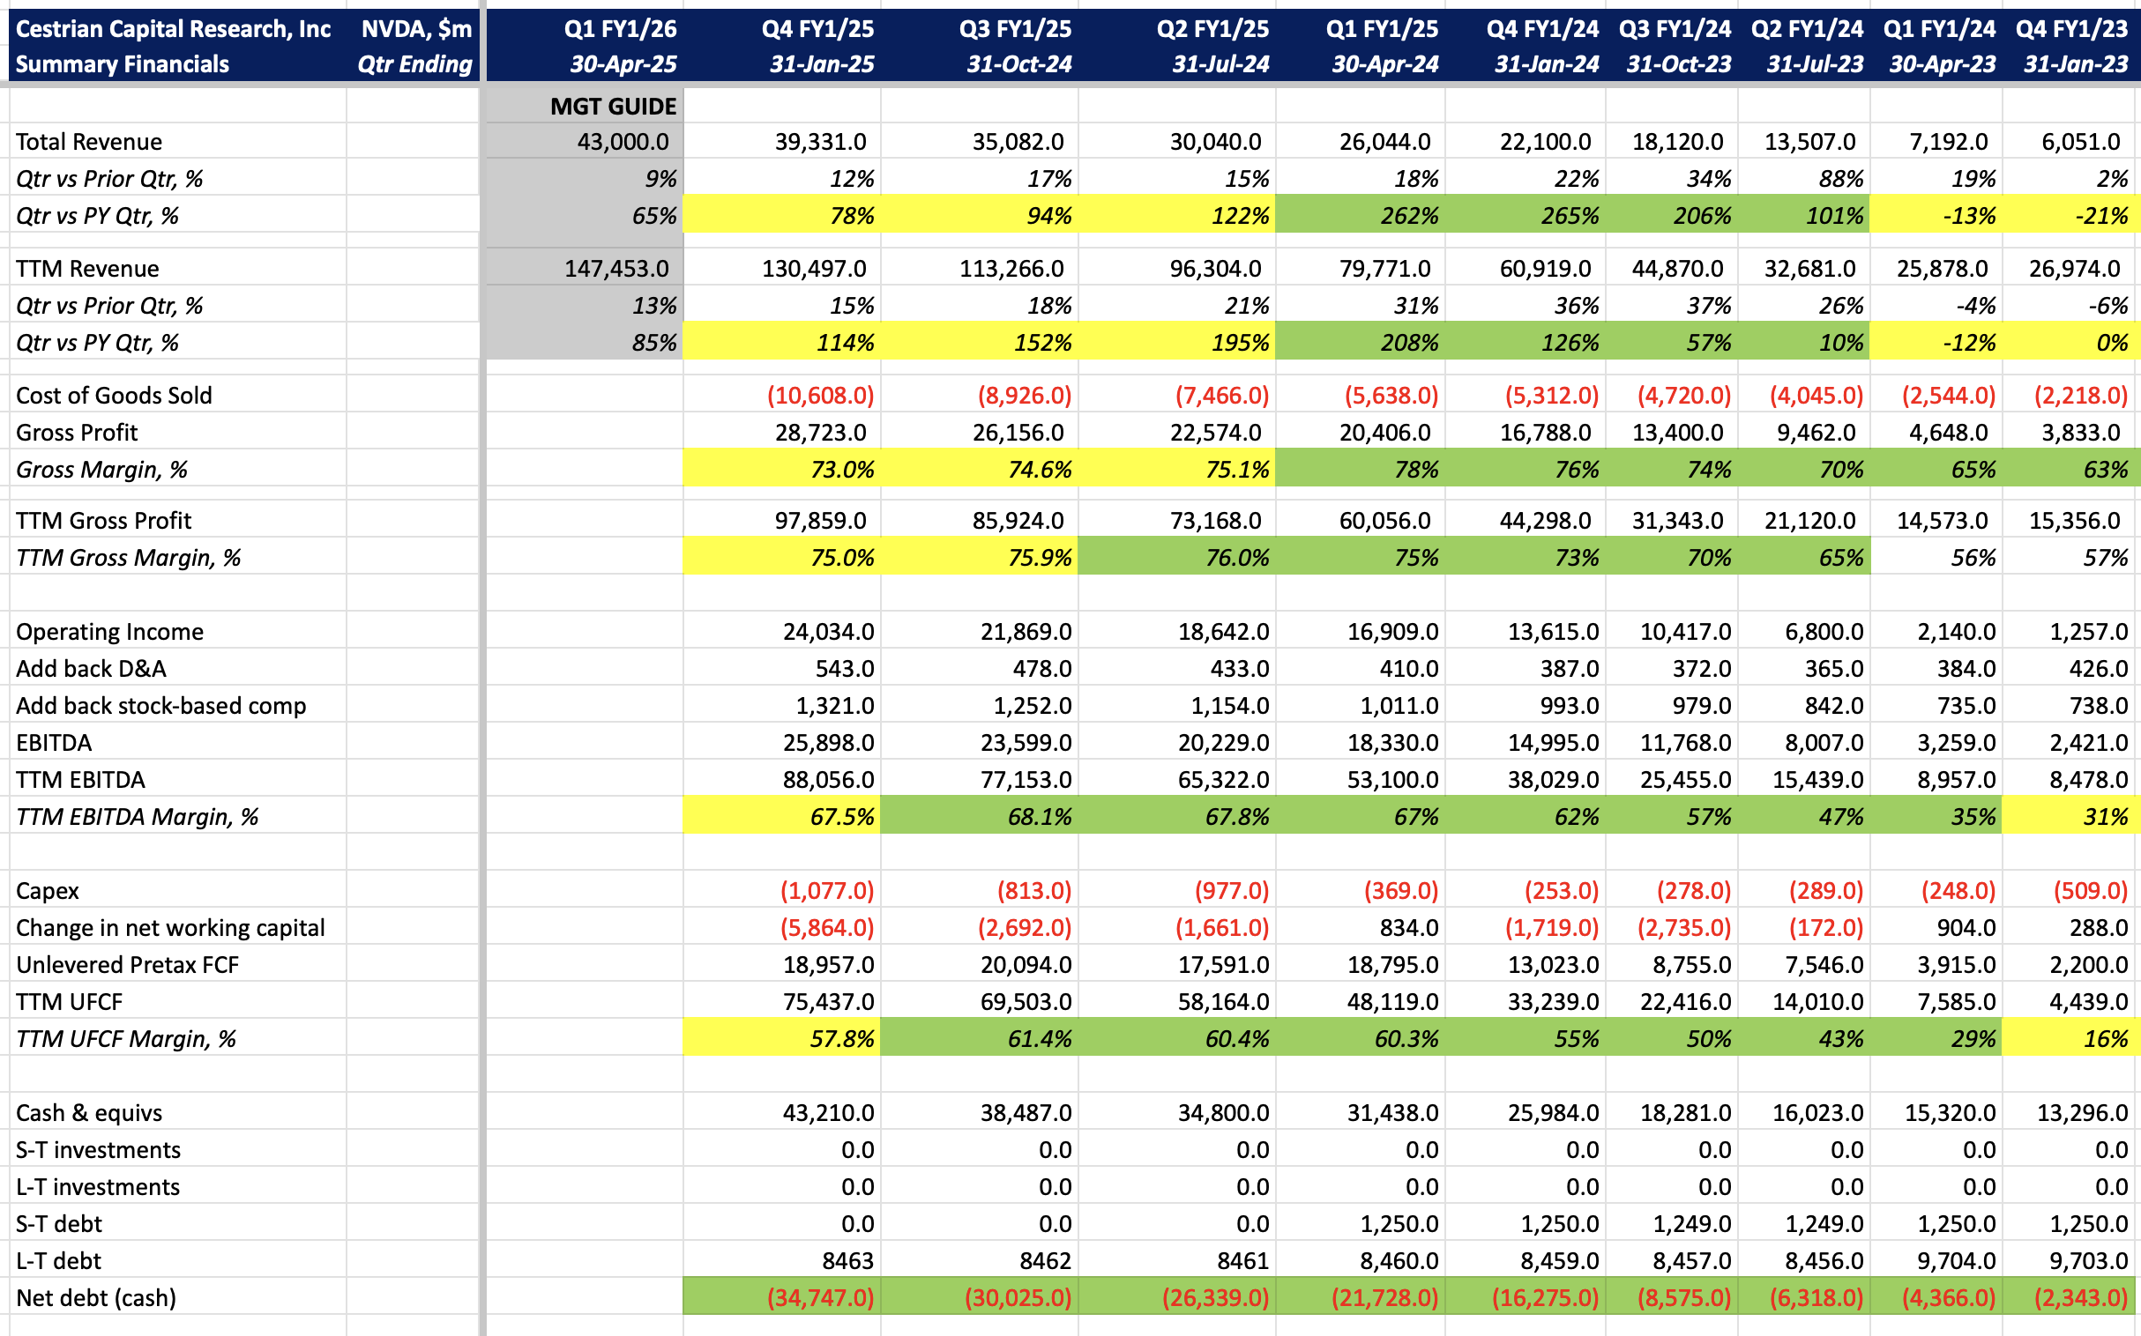Click the green 262% growth cell
This screenshot has height=1336, width=2141.
(1408, 216)
